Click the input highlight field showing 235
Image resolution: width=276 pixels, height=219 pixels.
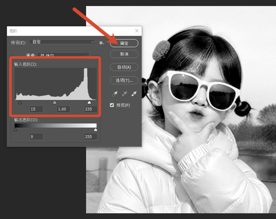91,109
